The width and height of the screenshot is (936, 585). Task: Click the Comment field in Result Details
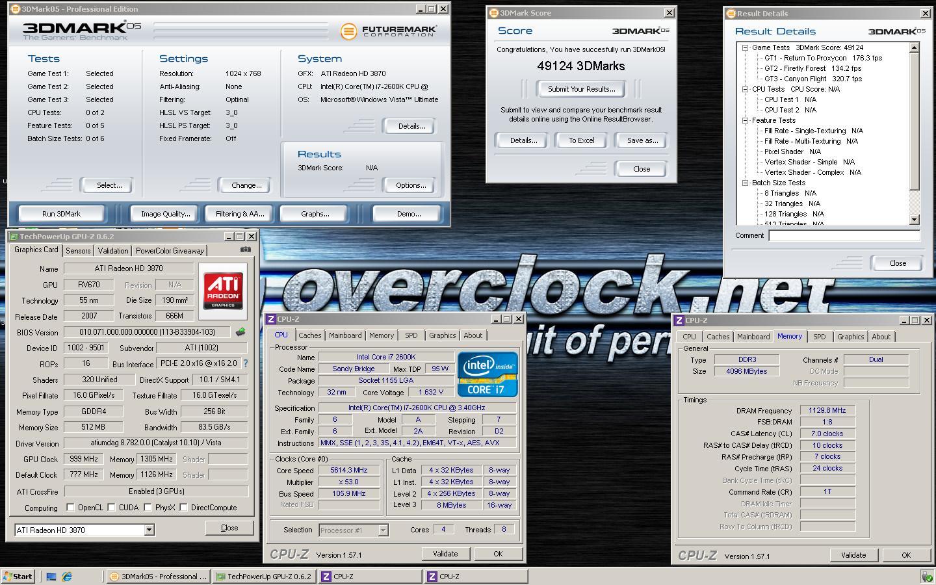(x=844, y=235)
